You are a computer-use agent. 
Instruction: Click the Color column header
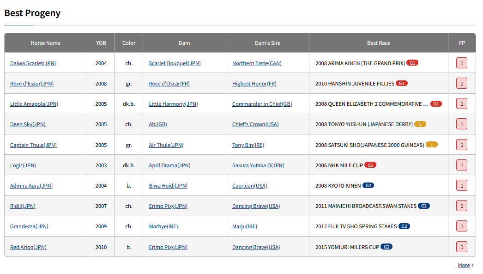coord(129,43)
